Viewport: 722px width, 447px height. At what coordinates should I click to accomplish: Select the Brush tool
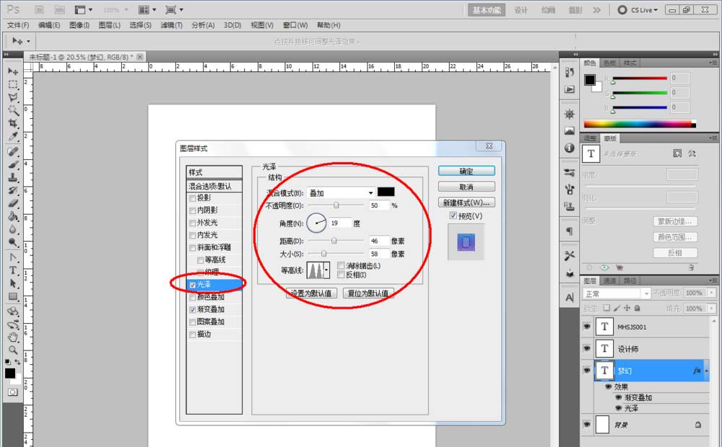tap(13, 164)
